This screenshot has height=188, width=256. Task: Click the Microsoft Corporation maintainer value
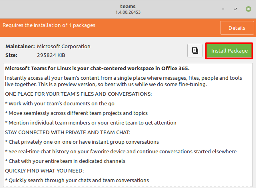pyautogui.click(x=64, y=46)
